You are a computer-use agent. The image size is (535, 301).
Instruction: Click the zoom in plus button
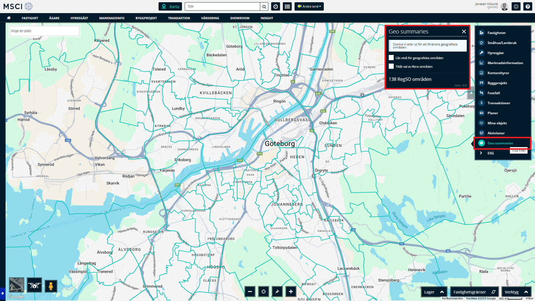[x=291, y=292]
